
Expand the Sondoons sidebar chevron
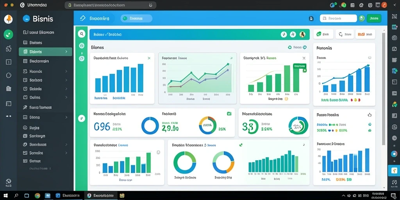[66, 145]
